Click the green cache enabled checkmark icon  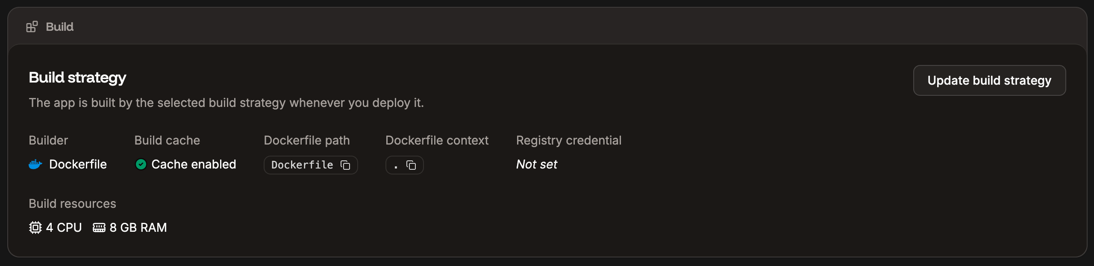[141, 164]
